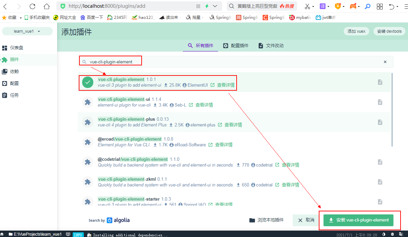
Task: Click the undo closed tab icon
Action: [391, 6]
